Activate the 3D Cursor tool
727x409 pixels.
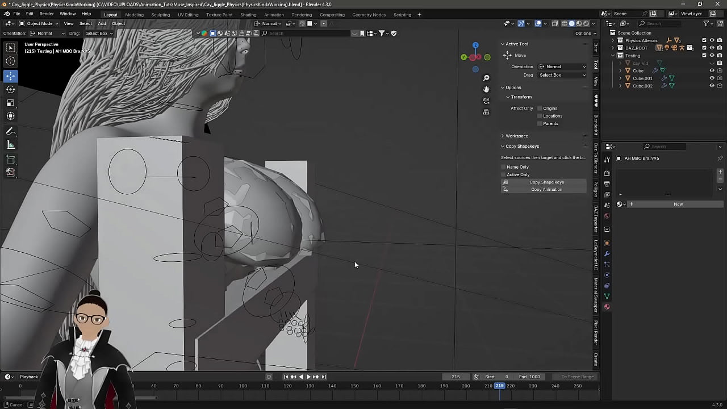point(10,61)
